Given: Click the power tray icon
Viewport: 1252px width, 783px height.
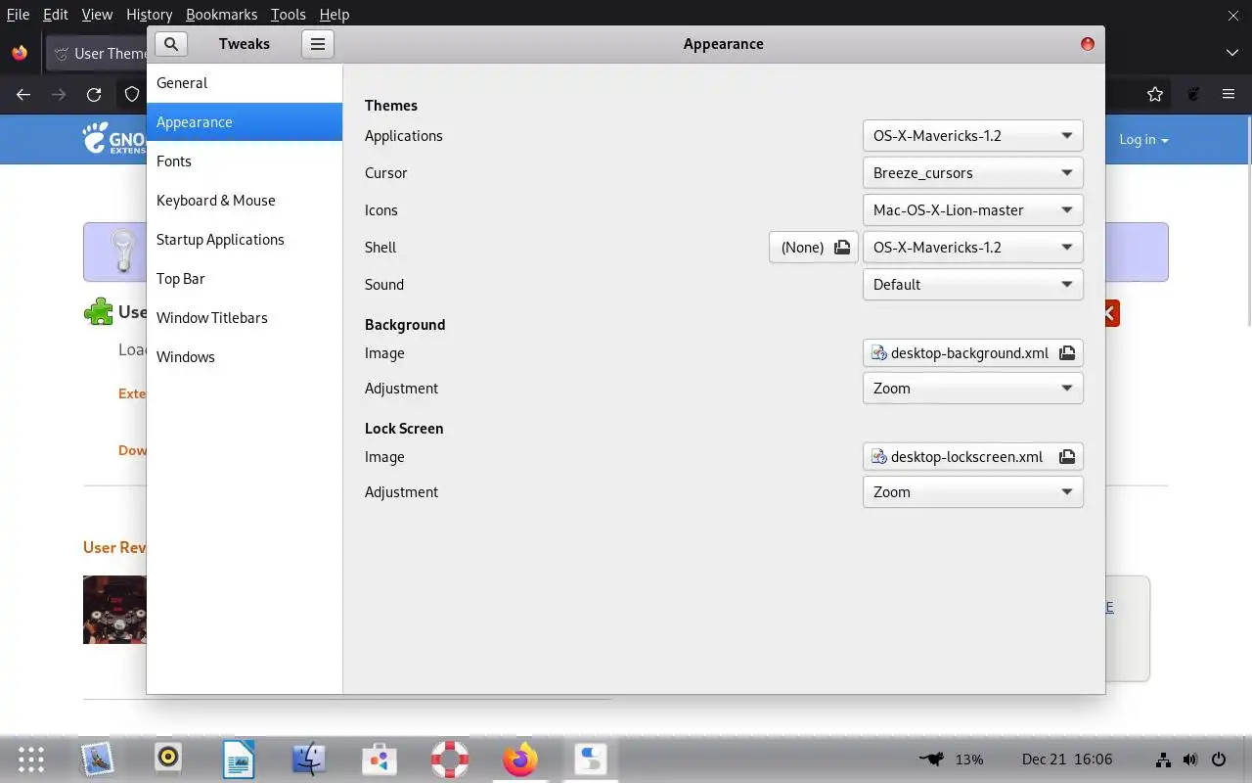Looking at the screenshot, I should pyautogui.click(x=1219, y=760).
